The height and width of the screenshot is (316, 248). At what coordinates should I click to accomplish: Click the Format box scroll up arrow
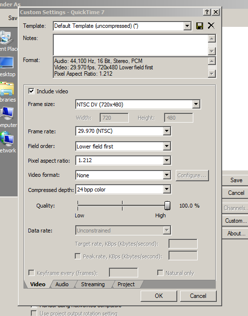click(211, 61)
